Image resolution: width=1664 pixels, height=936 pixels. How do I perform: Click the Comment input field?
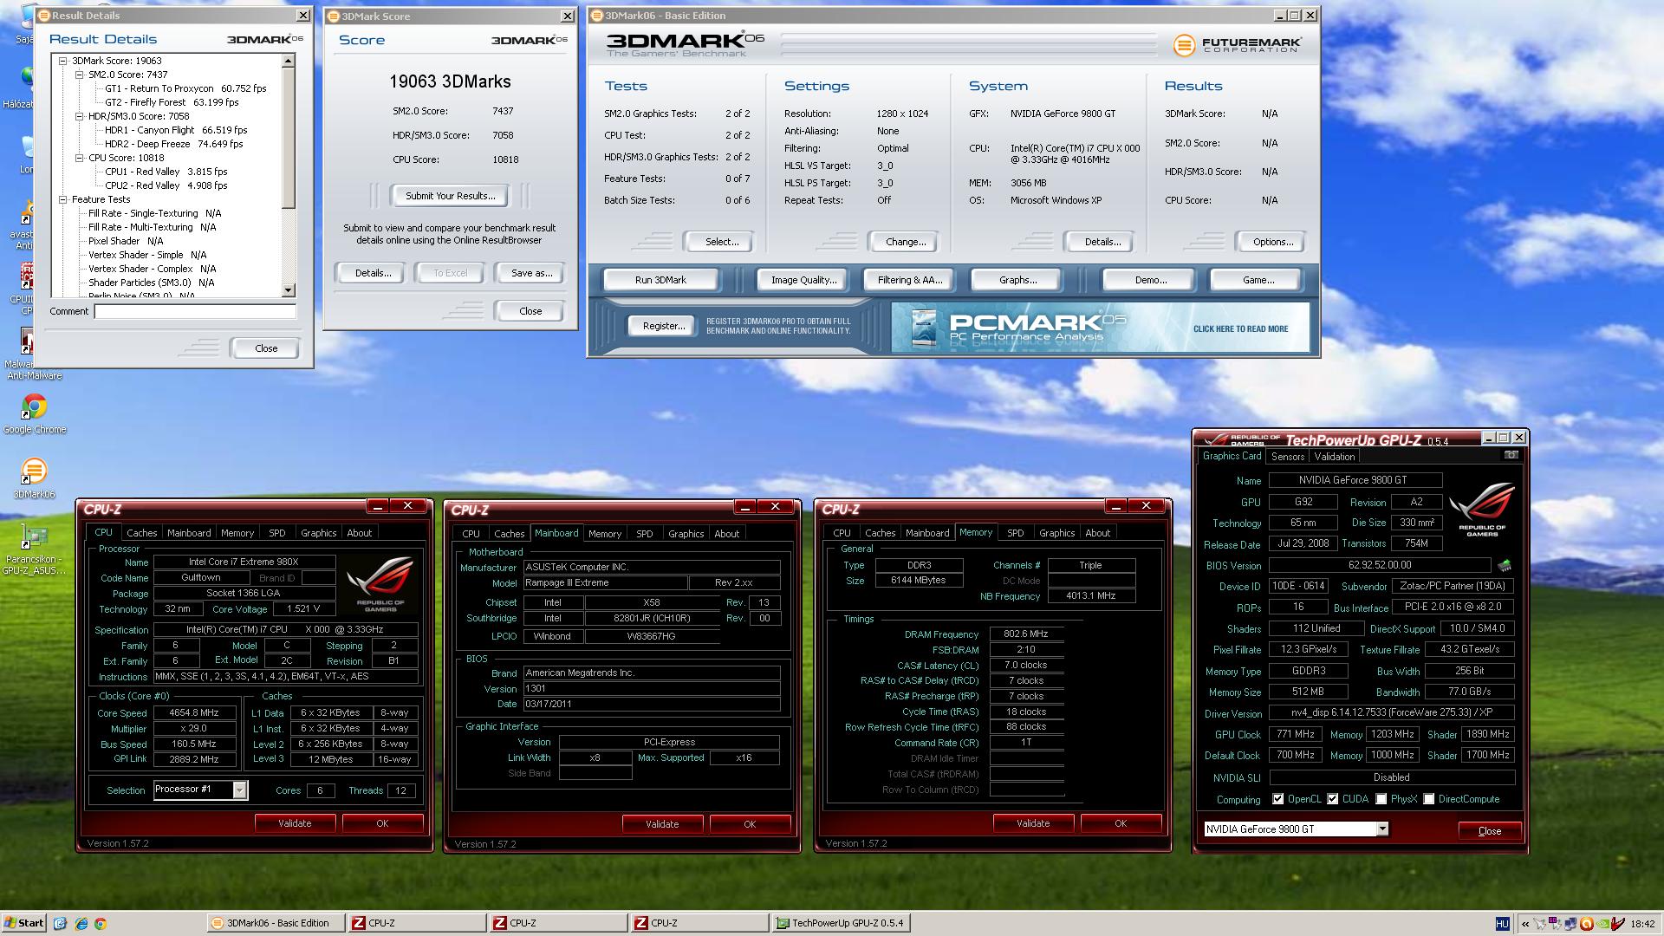point(195,311)
